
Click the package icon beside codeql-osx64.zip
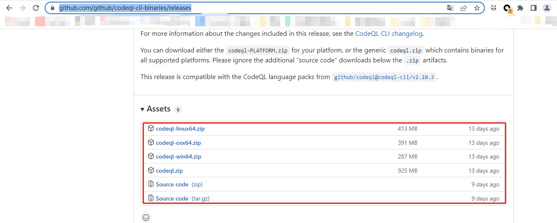(151, 143)
